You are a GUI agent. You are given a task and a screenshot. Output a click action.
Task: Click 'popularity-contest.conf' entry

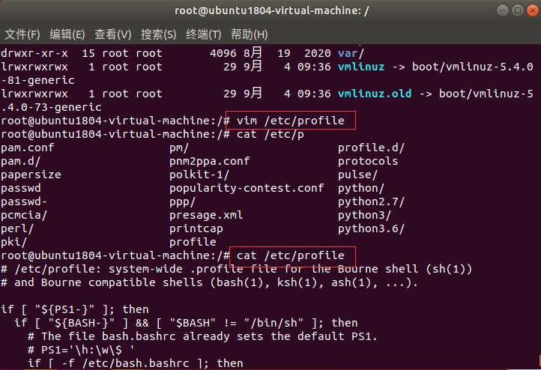click(247, 188)
